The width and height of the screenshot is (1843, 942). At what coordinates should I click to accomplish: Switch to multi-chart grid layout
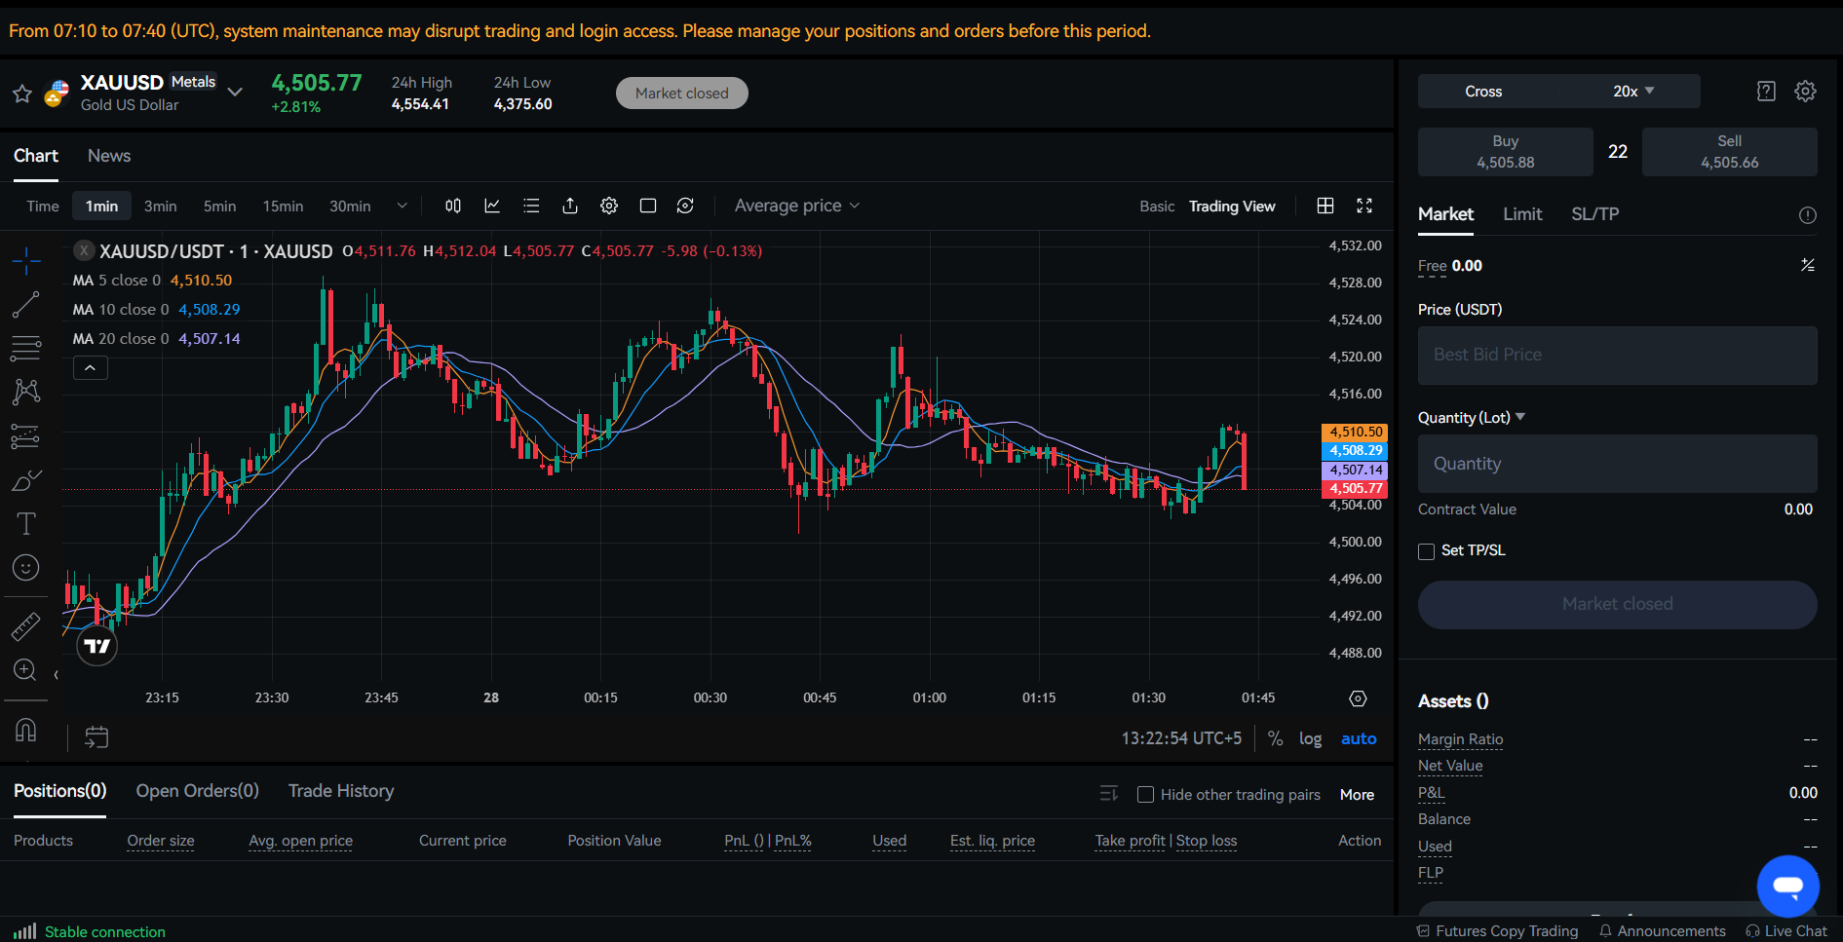[x=1325, y=206]
